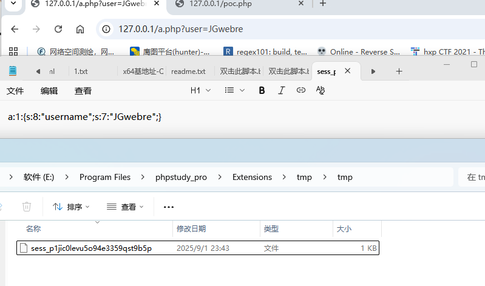This screenshot has height=286, width=485.
Task: Sort by 类型 column header
Action: (271, 229)
